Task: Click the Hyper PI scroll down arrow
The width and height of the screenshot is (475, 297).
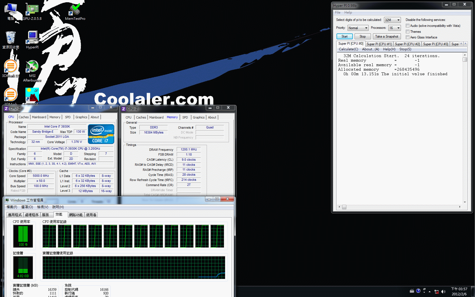Action: [465, 202]
